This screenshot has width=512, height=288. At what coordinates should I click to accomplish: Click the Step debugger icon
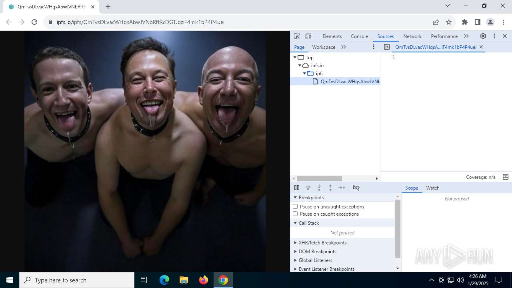tap(342, 188)
